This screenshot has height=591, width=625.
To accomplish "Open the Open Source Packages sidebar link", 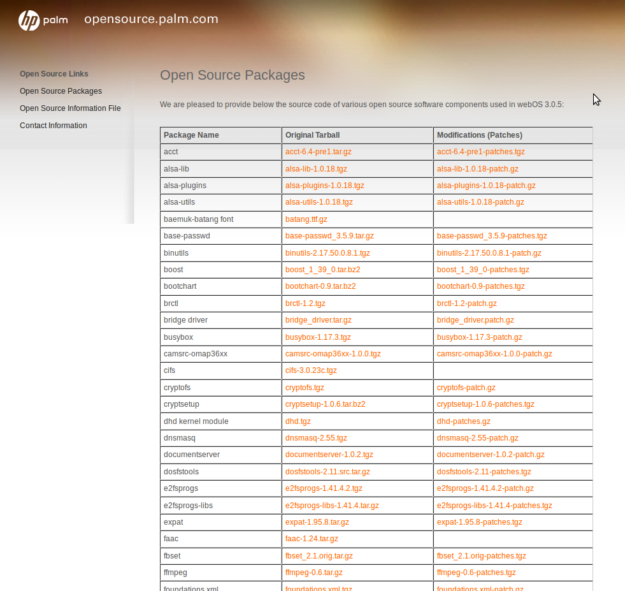I will coord(61,91).
